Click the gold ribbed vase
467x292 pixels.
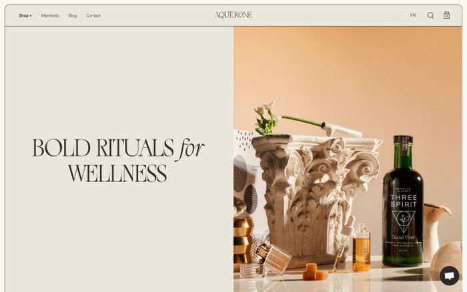[x=243, y=241]
